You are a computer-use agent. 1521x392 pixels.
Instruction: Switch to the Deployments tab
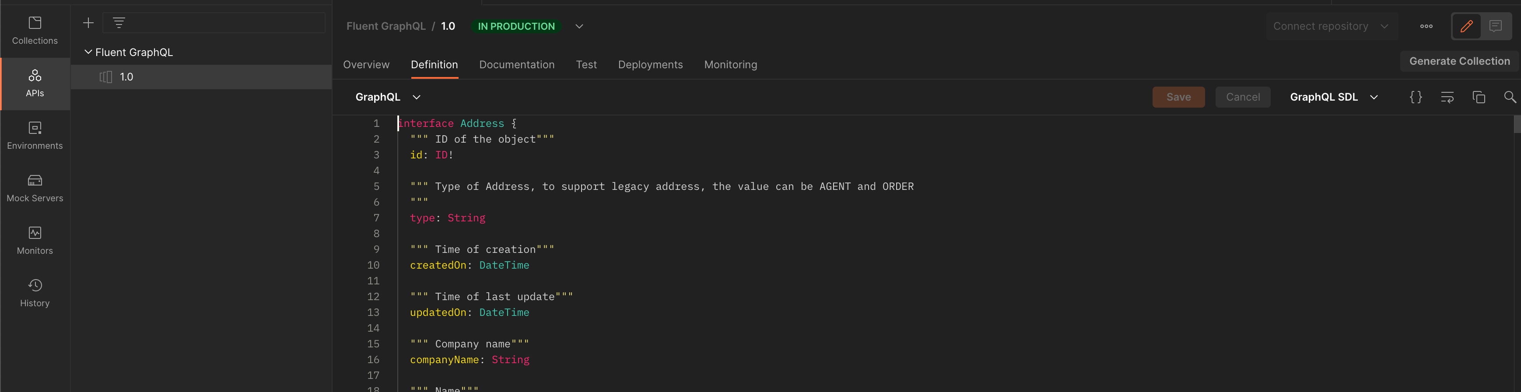click(650, 65)
